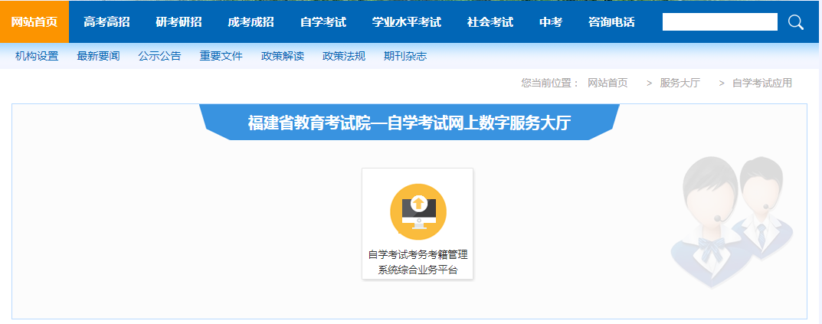Open 机构设置 submenu link
Image resolution: width=822 pixels, height=324 pixels.
pyautogui.click(x=37, y=56)
